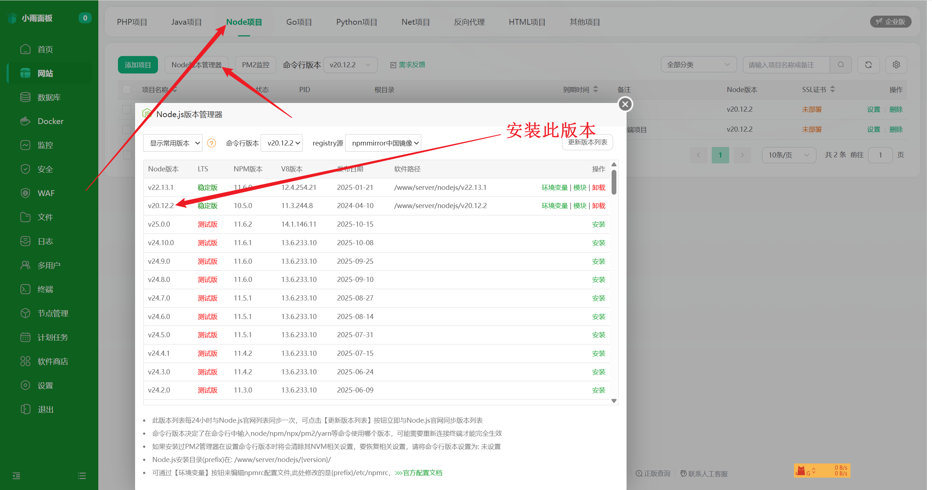932x490 pixels.
Task: Check the second project row checkbox
Action: pyautogui.click(x=127, y=130)
